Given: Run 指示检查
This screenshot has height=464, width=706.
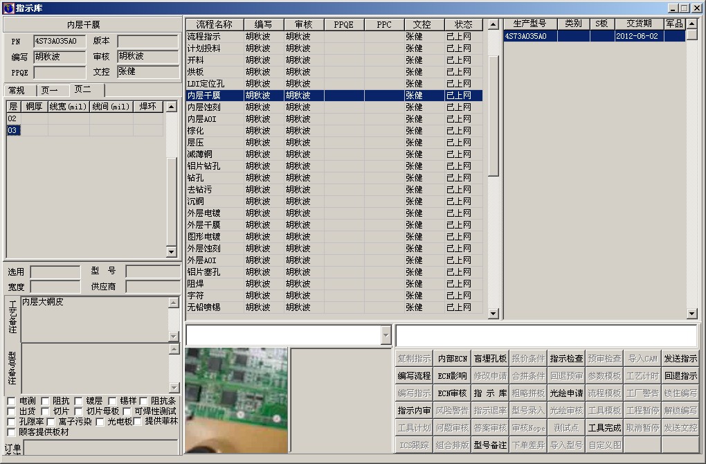Looking at the screenshot, I should (x=566, y=359).
